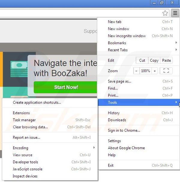Image resolution: width=180 pixels, height=182 pixels.
Task: Restore down the Chrome window
Action: 162,3
